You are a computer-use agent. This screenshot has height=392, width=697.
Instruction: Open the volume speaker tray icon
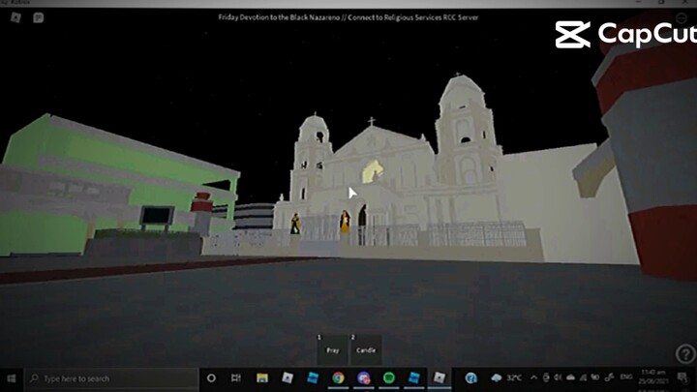point(558,377)
